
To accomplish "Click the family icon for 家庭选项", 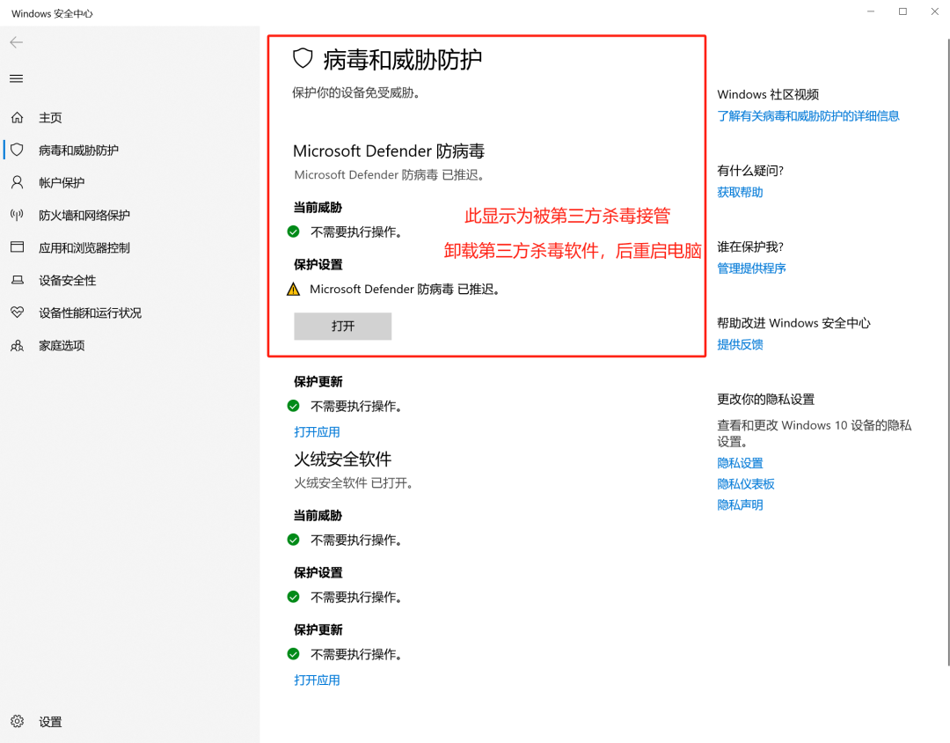I will 17,345.
